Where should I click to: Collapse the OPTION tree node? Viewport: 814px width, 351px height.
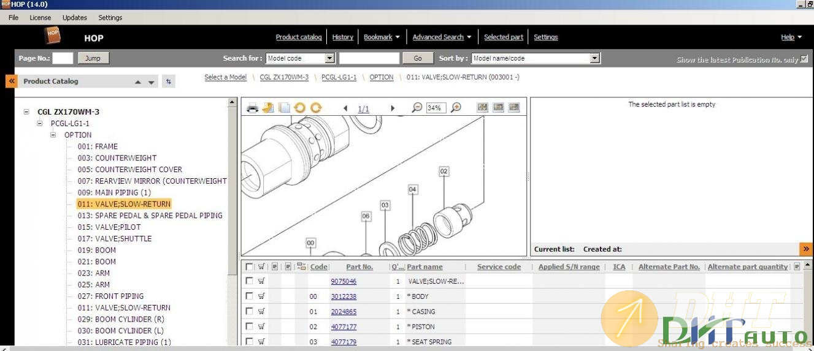53,135
